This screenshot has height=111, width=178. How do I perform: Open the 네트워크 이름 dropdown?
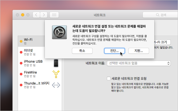pos(139,63)
